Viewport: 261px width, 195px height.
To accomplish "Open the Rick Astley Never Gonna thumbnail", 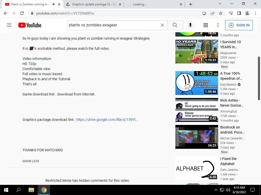I will (197, 110).
